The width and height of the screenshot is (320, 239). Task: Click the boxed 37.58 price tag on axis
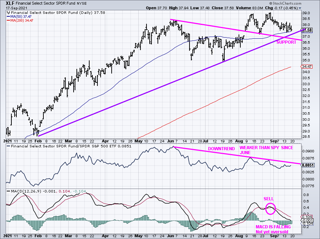pyautogui.click(x=307, y=30)
